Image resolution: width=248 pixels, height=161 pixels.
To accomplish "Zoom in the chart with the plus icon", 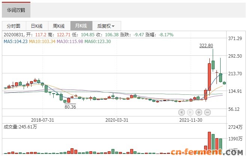I will coord(199,112).
